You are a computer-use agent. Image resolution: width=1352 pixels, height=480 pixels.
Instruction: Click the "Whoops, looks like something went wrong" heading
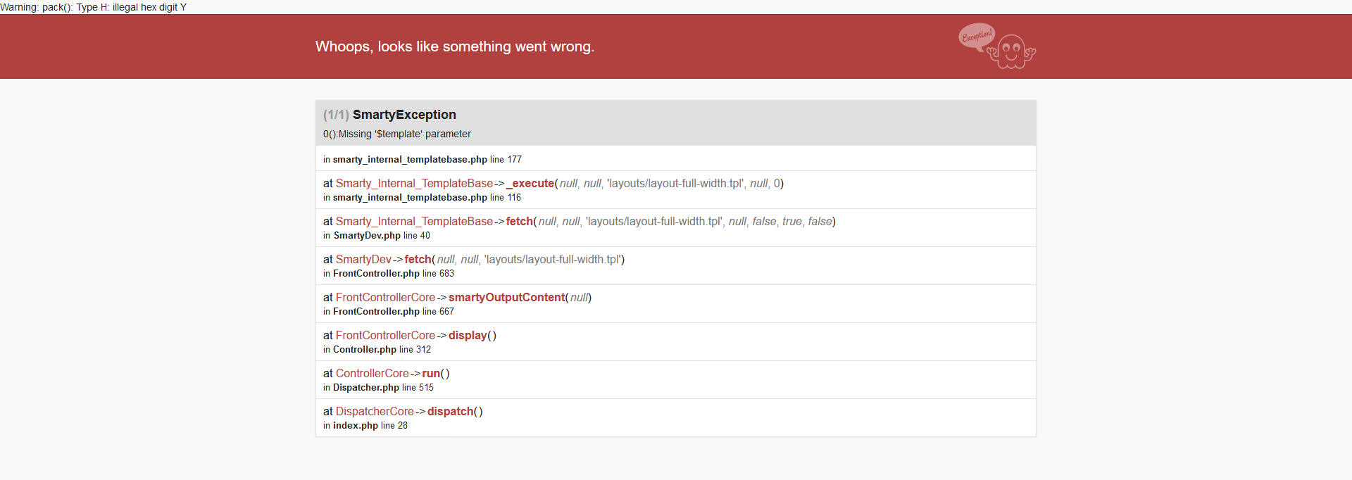(455, 46)
